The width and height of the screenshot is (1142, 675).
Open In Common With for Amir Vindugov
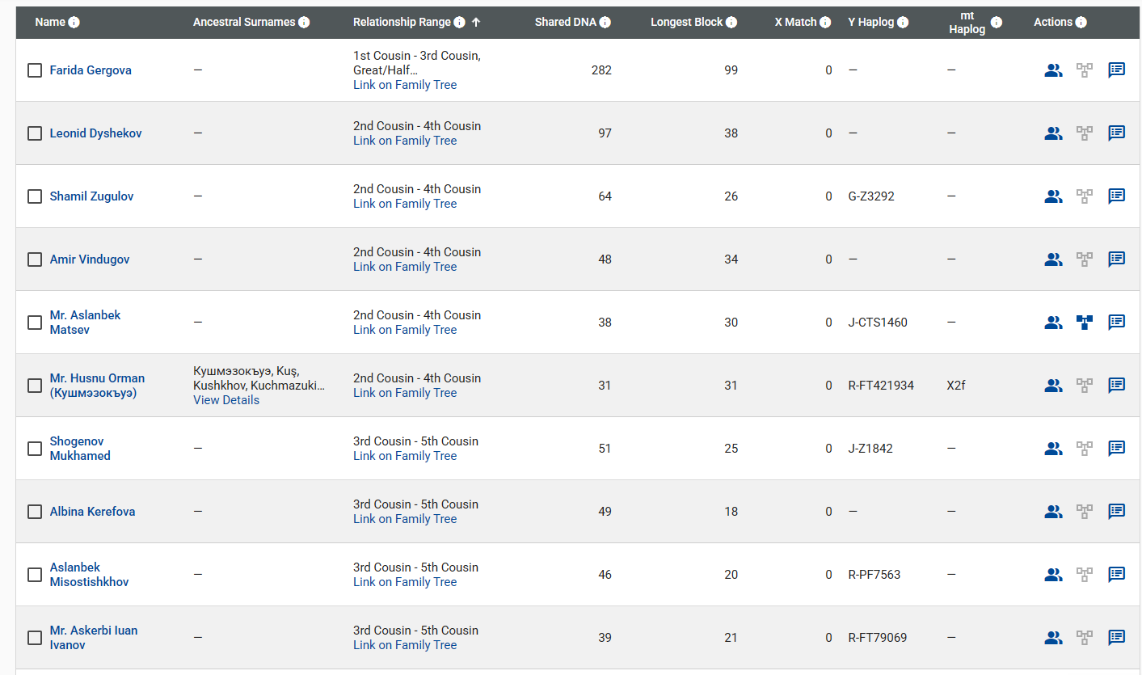[1053, 259]
